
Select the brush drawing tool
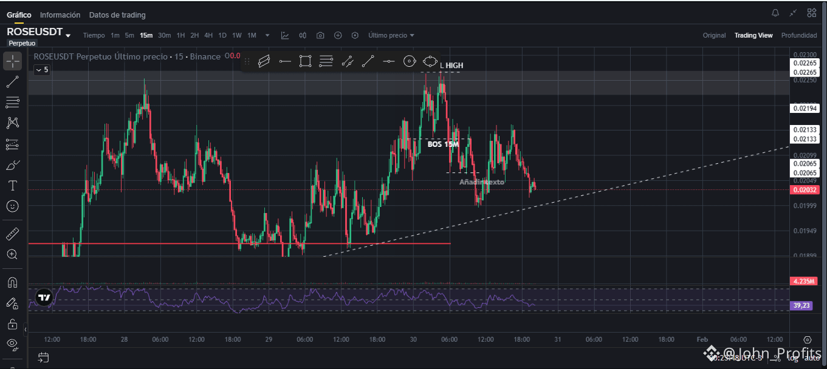point(12,165)
